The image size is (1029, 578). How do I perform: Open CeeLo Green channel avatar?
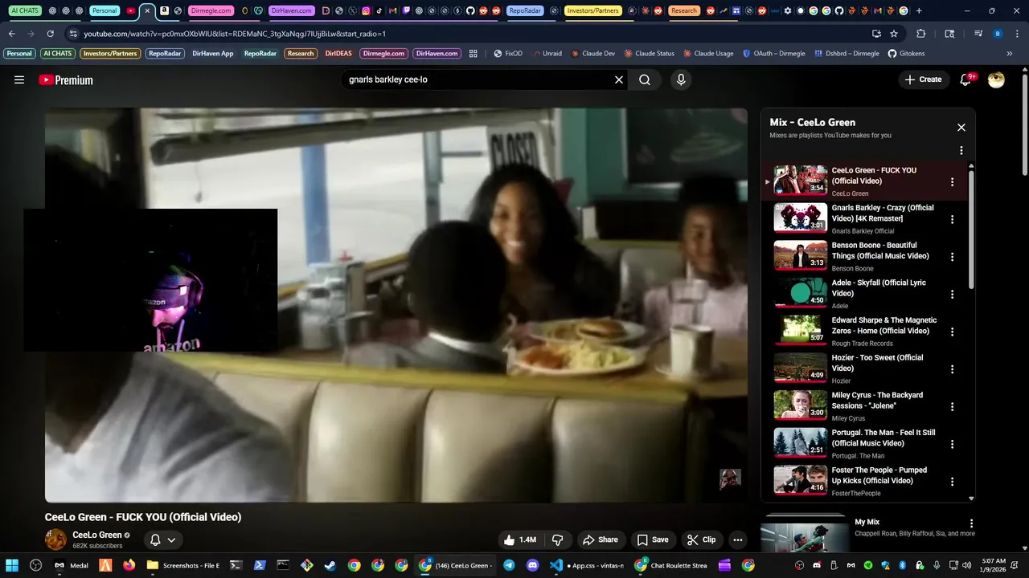pyautogui.click(x=55, y=539)
